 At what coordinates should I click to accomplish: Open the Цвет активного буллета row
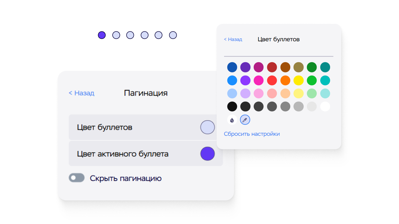pos(146,154)
